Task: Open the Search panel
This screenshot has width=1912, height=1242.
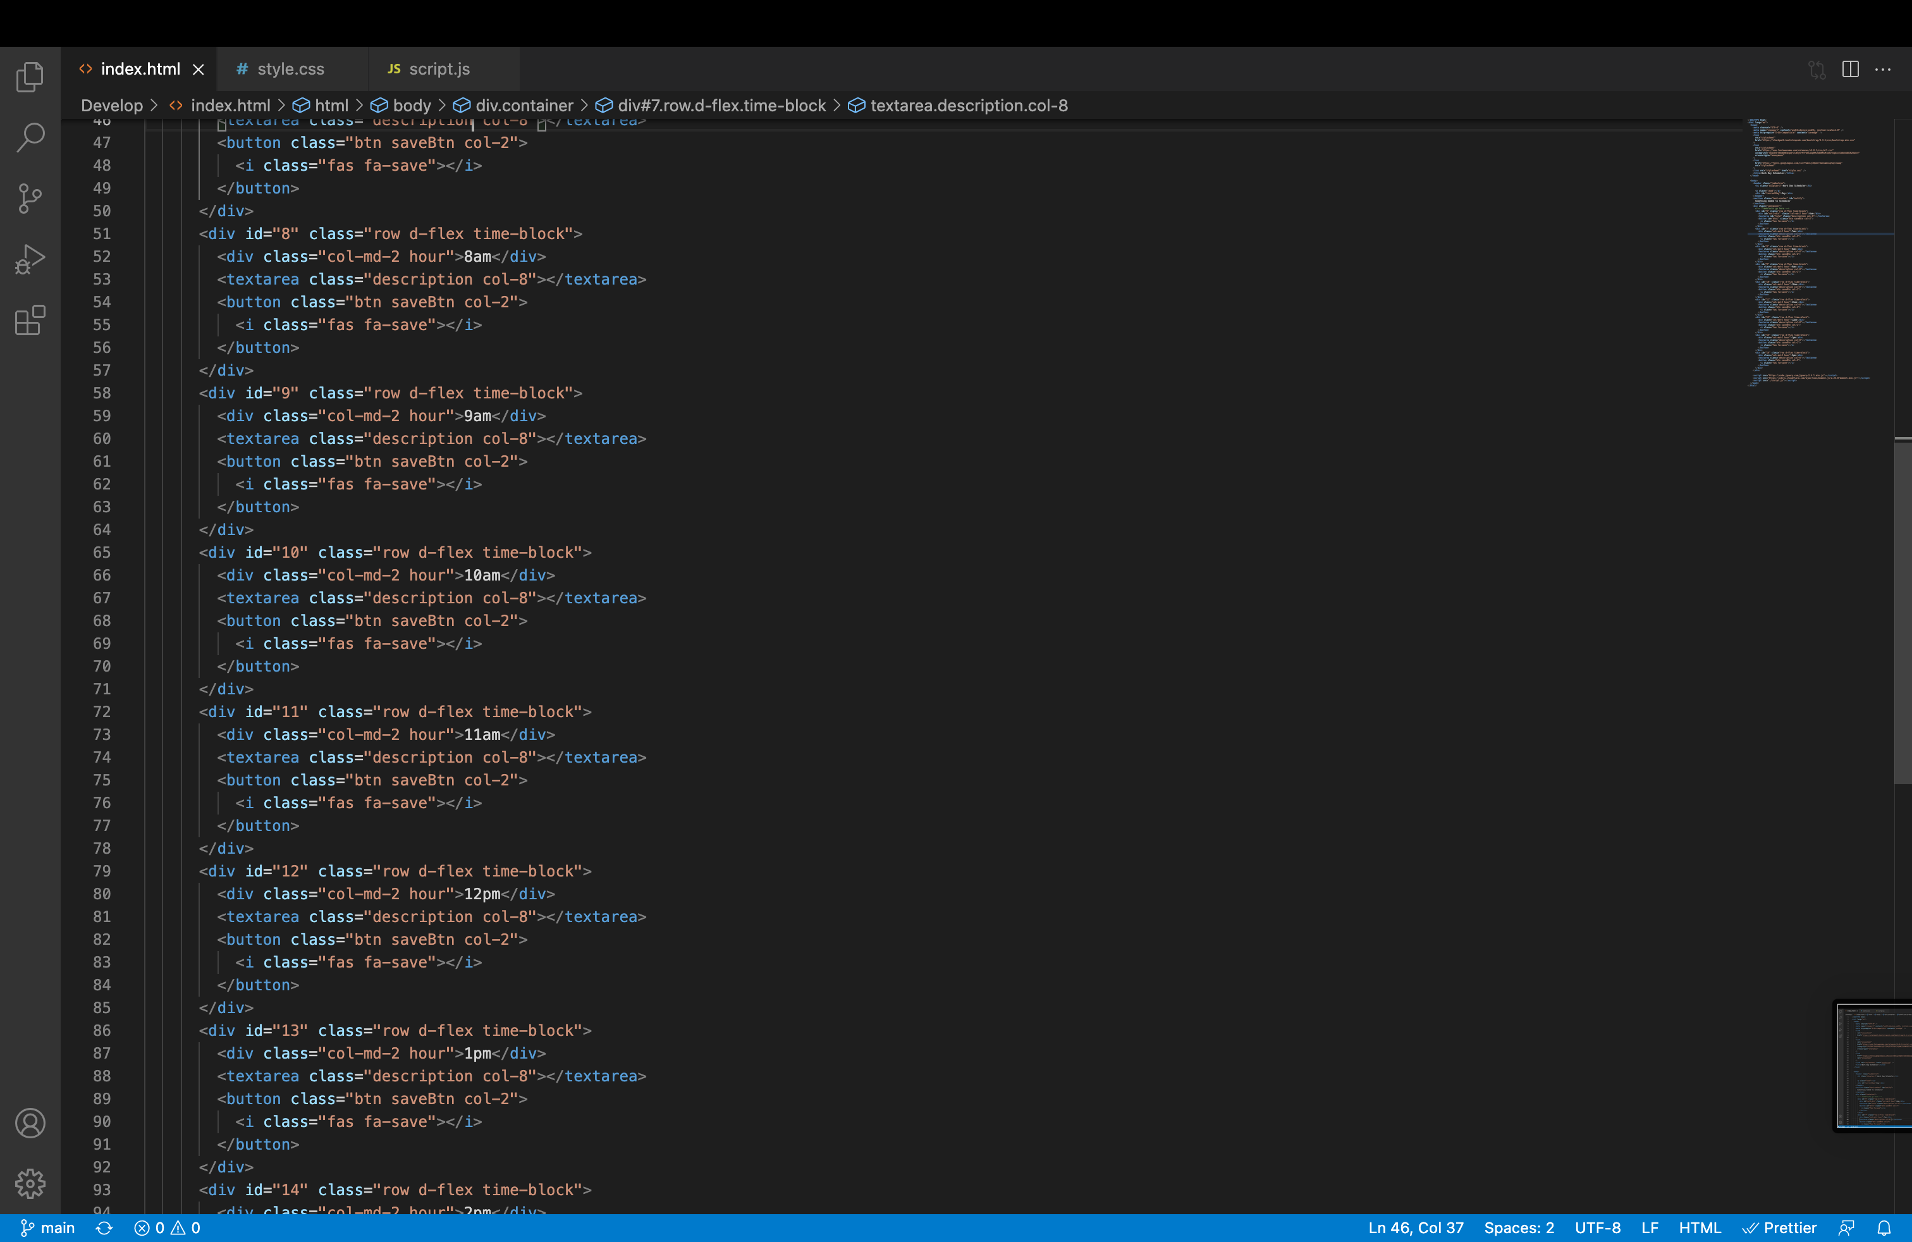Action: [30, 137]
